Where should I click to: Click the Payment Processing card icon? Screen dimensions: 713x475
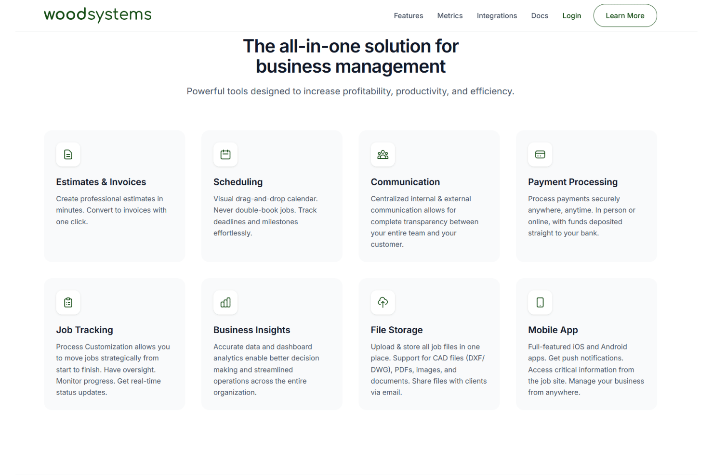(540, 154)
